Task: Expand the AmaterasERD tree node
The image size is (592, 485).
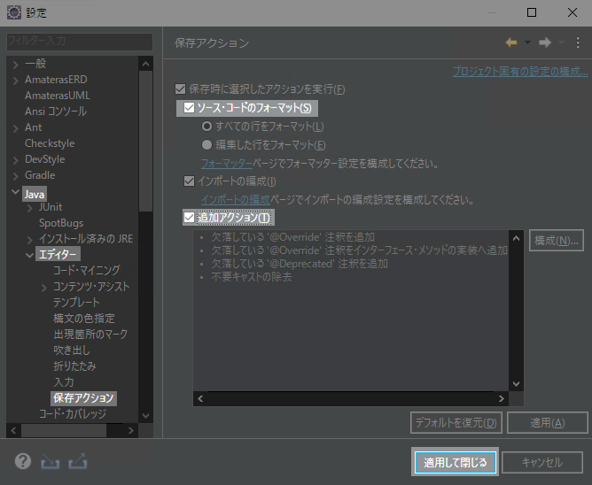Action: tap(15, 81)
